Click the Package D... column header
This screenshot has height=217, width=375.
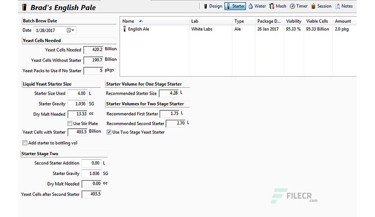[269, 21]
